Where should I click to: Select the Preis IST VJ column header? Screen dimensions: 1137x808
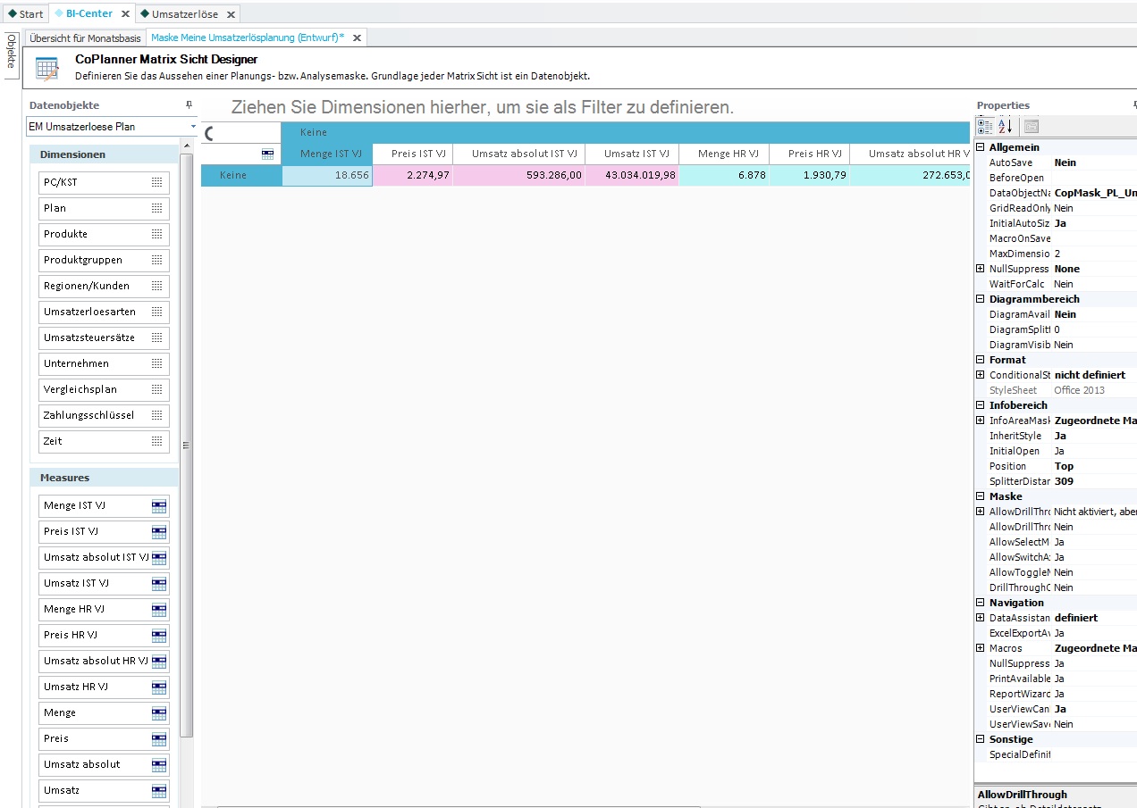coord(412,154)
